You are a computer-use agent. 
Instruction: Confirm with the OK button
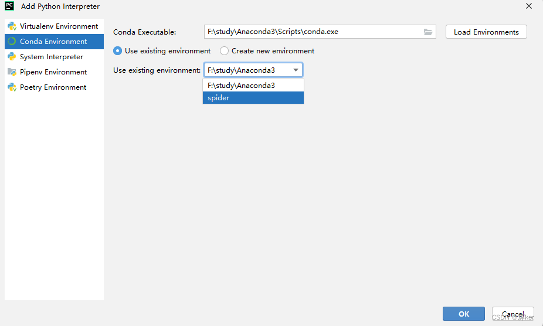click(x=464, y=314)
